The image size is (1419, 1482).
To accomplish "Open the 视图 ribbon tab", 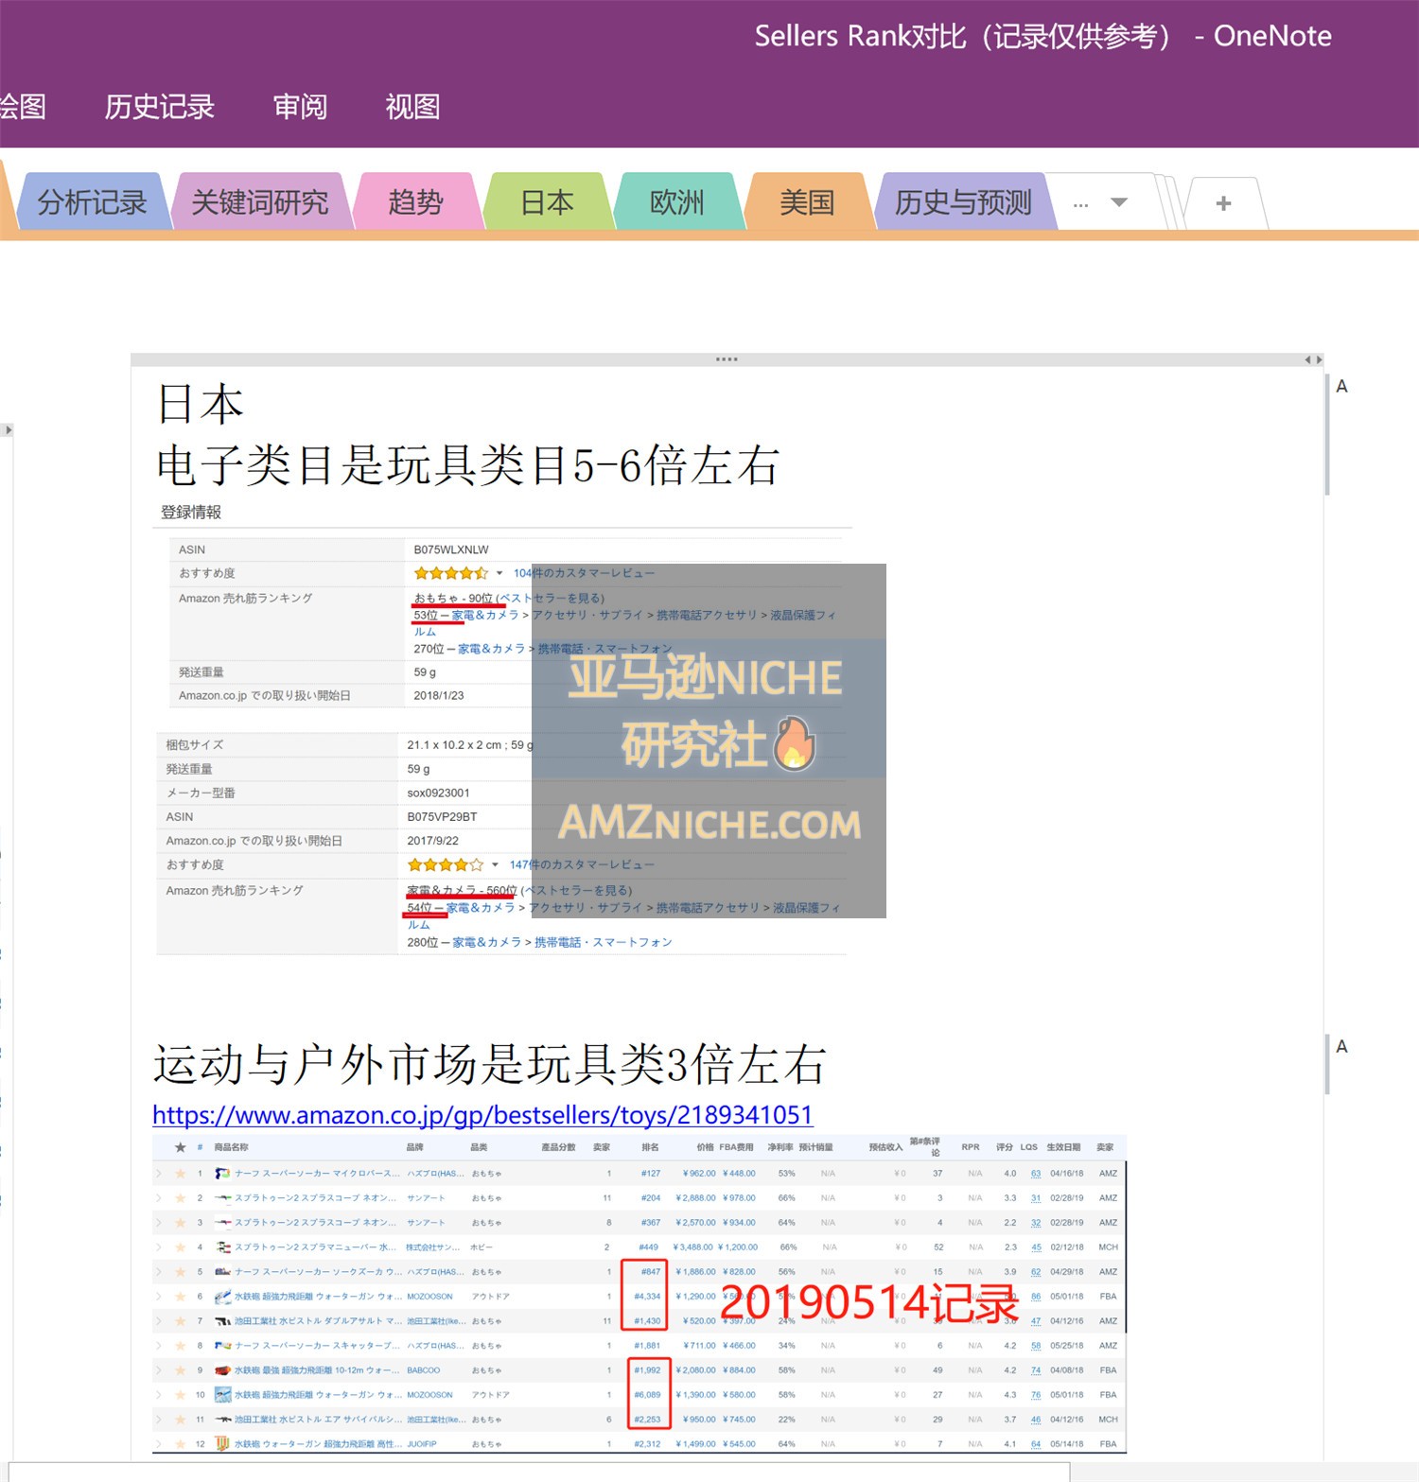I will point(412,107).
